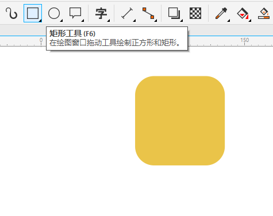The image size is (273, 216).
Task: Select the Ellipse tool
Action: pyautogui.click(x=54, y=13)
